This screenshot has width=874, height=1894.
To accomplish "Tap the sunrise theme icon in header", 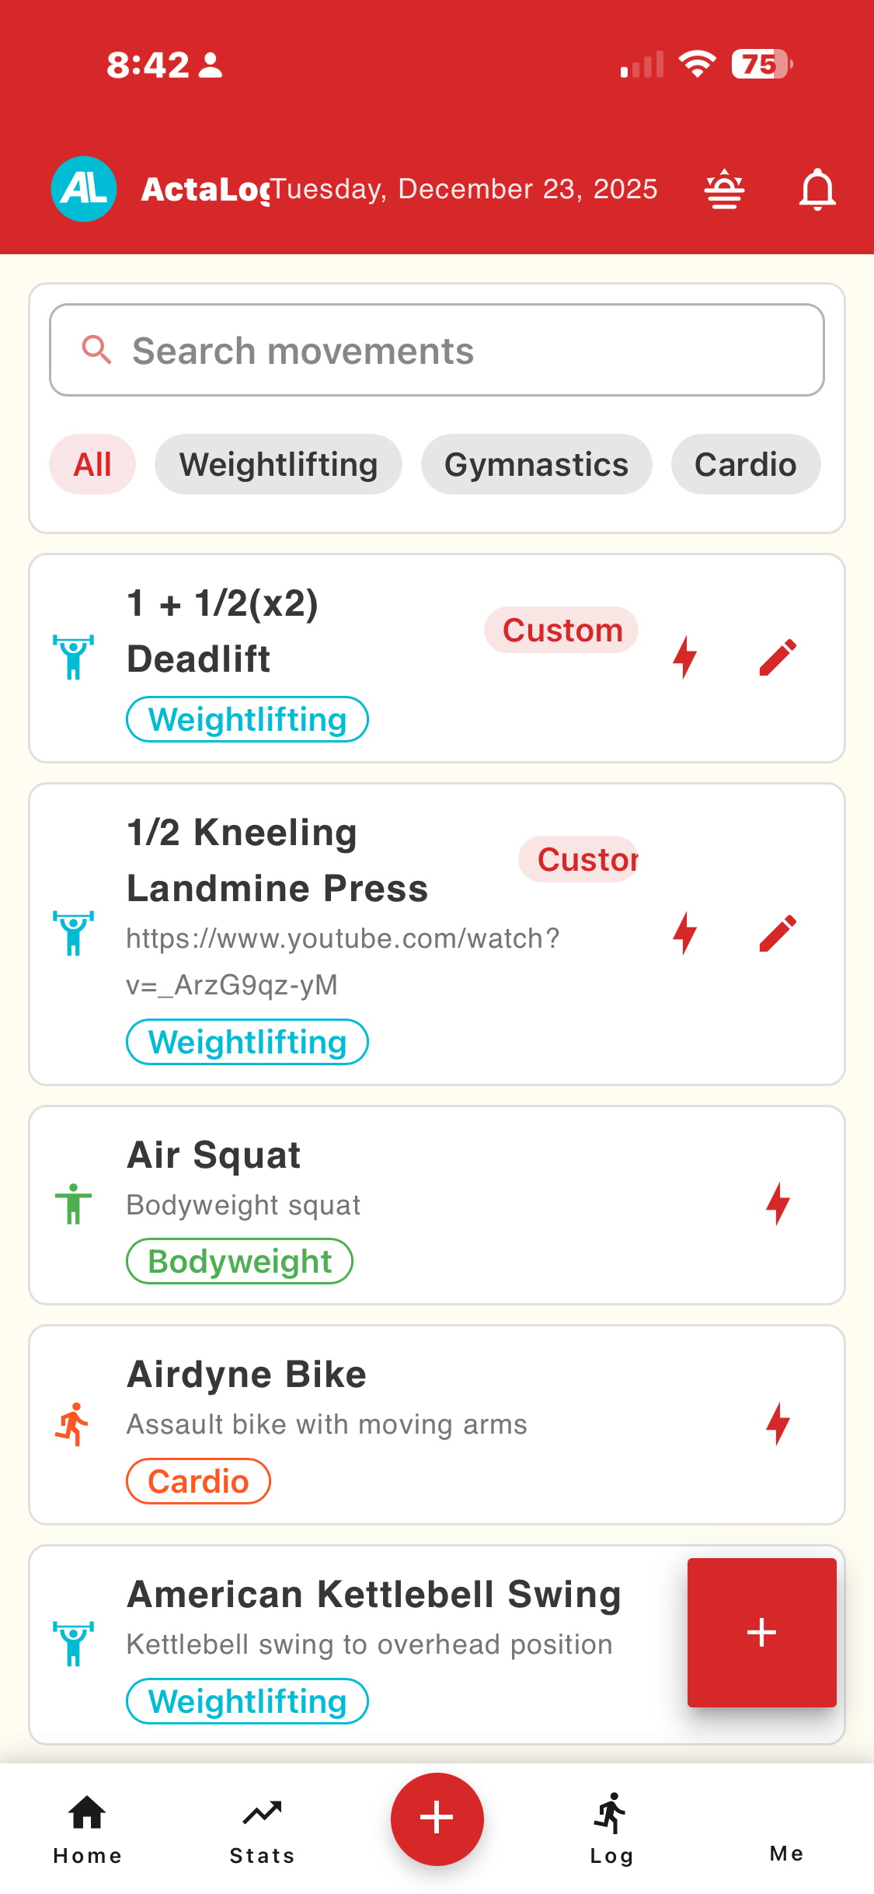I will coord(724,189).
